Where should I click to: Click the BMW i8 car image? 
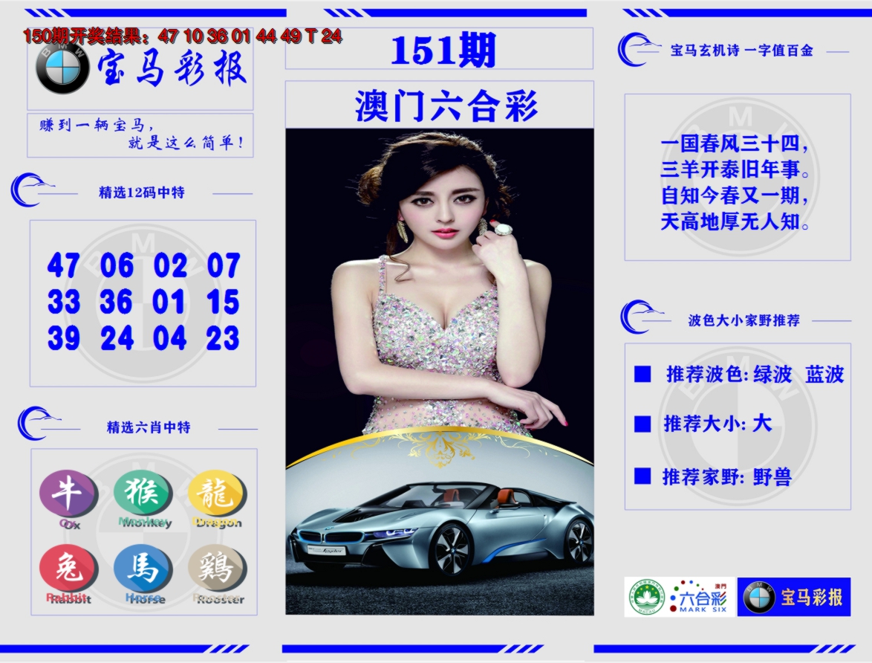(441, 530)
